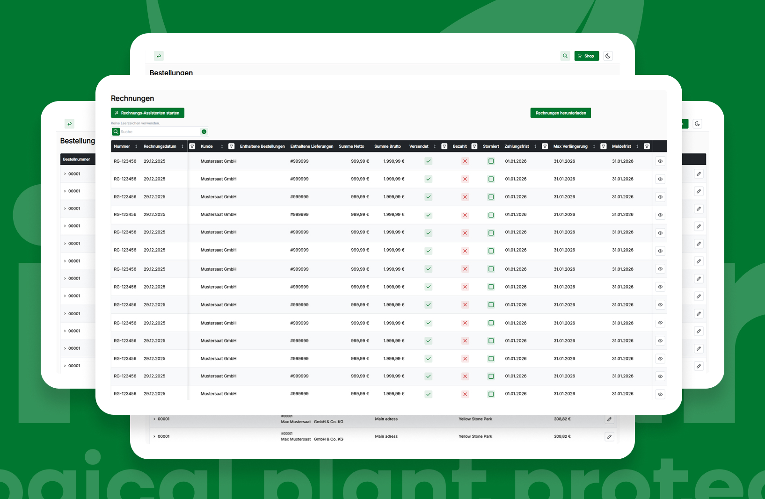This screenshot has width=765, height=499.
Task: Toggle the red Bezahlt X in first row
Action: 465,161
